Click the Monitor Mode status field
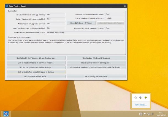Screen dimensions: 168x117 point(85,33)
